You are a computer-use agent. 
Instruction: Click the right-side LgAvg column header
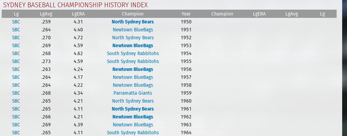(x=292, y=14)
